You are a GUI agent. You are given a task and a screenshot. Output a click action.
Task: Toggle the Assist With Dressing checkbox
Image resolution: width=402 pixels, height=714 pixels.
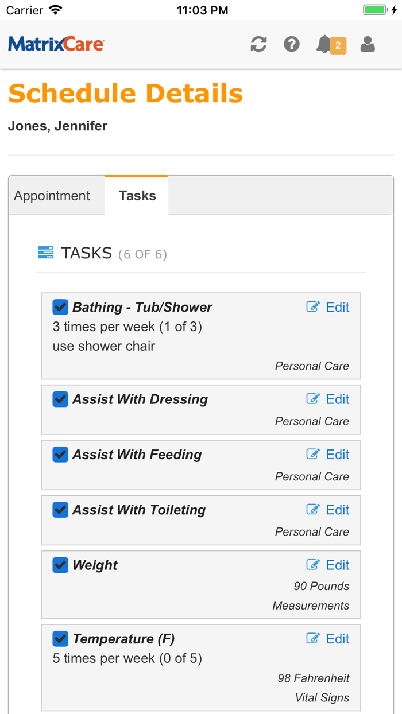(x=60, y=399)
